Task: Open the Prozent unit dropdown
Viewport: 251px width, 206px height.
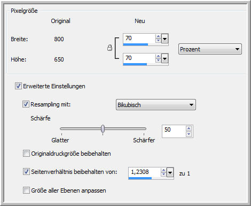Action: [210, 49]
